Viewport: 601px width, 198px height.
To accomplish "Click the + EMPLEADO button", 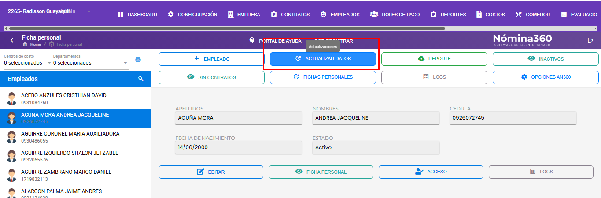I will 211,59.
